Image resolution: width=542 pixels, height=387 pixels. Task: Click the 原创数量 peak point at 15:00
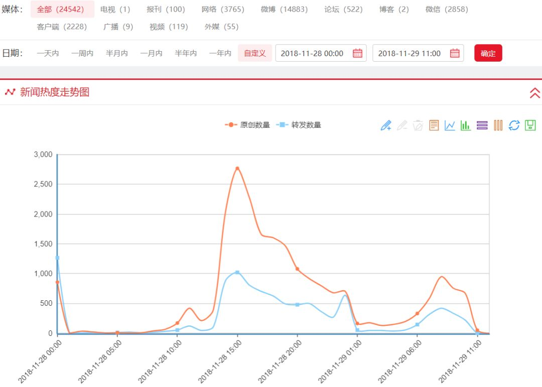click(x=237, y=168)
